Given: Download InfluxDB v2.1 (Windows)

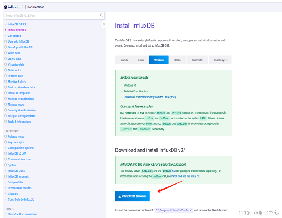Looking at the screenshot, I should point(132,196).
